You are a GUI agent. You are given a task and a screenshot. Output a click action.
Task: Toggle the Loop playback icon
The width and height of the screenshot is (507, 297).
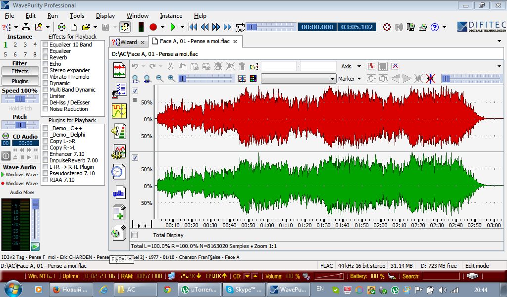pyautogui.click(x=240, y=27)
